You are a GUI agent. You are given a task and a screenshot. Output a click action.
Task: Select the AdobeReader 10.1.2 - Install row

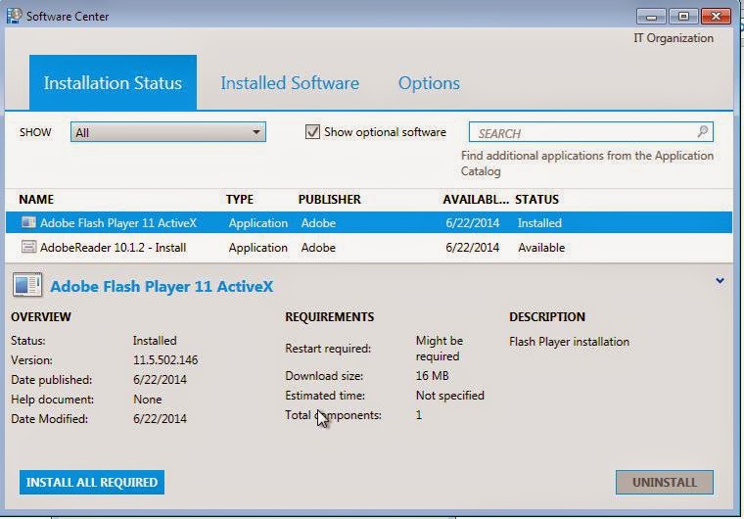click(x=369, y=248)
